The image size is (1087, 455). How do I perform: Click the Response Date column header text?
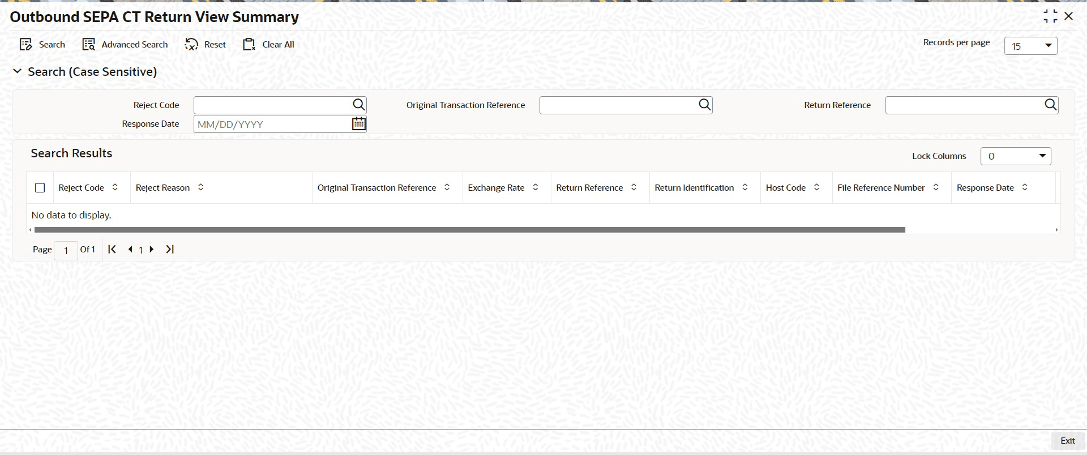click(x=985, y=188)
